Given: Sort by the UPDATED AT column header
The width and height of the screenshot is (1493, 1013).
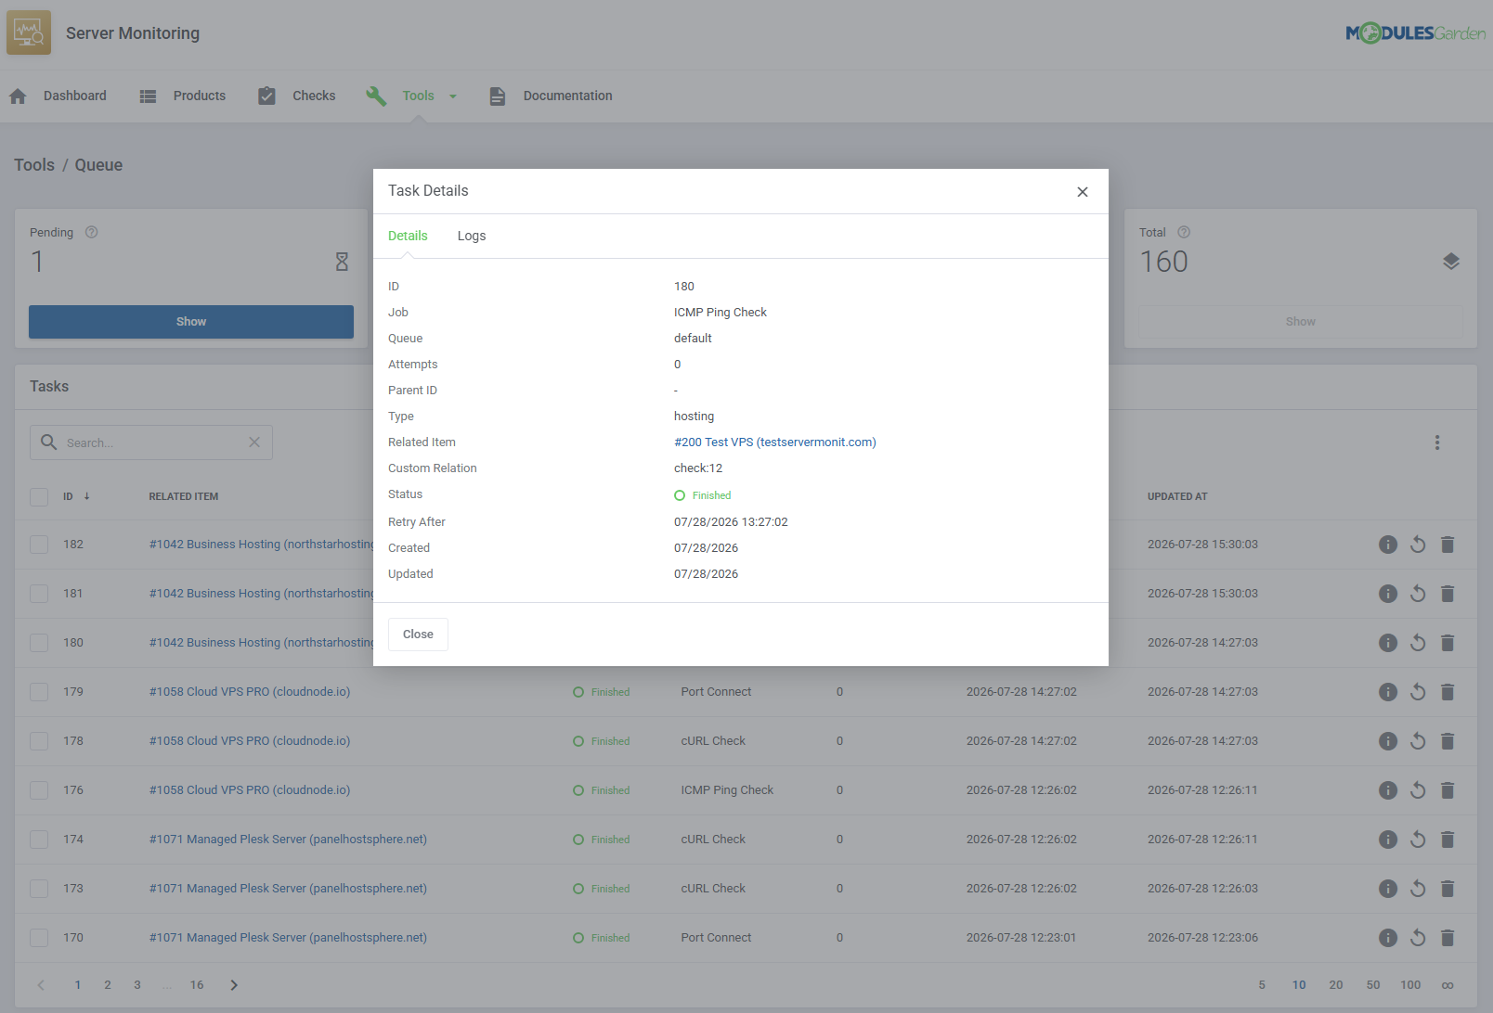Looking at the screenshot, I should tap(1177, 496).
